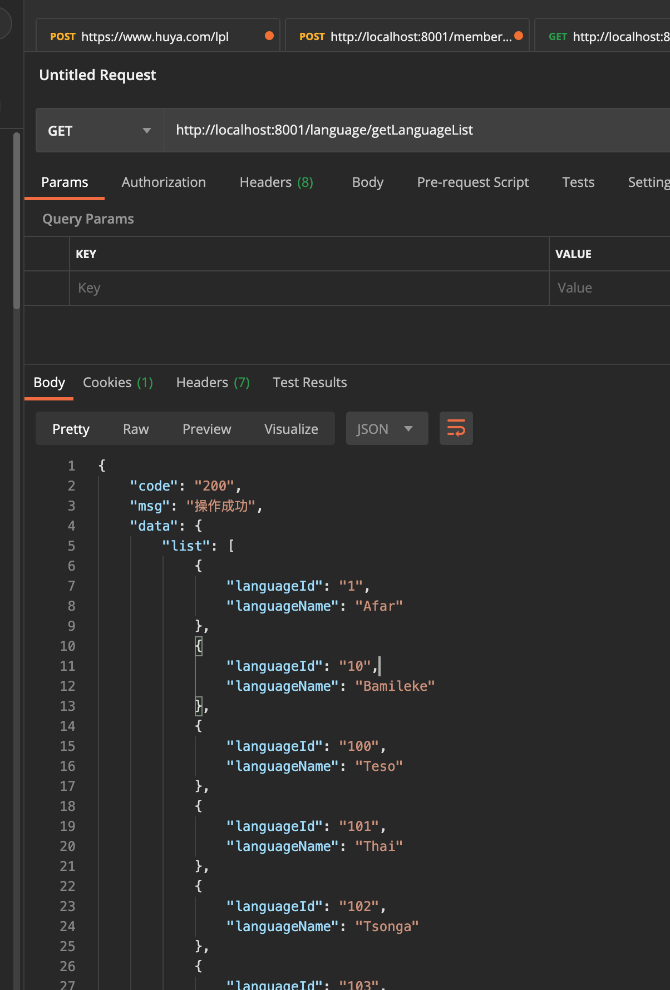Open the Tests tab
670x990 pixels.
click(x=578, y=182)
